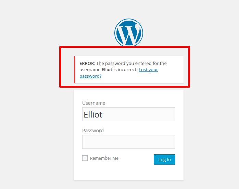
Task: Focus the Username field containing Elliot
Action: coord(128,114)
